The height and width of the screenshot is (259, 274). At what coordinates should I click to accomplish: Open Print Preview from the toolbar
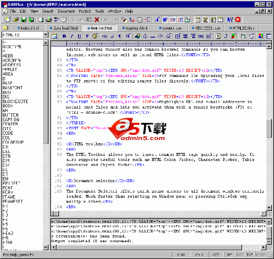point(41,19)
